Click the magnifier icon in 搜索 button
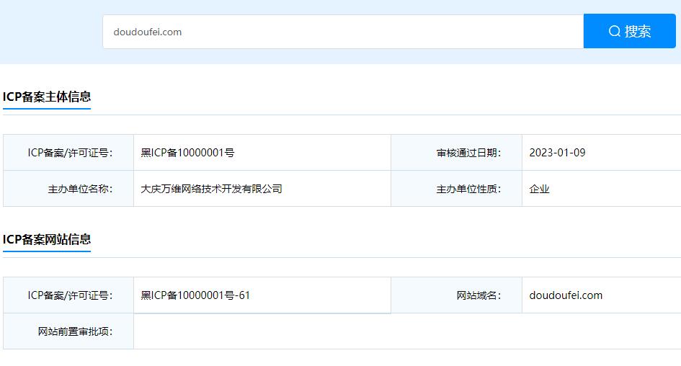Image resolution: width=681 pixels, height=366 pixels. tap(614, 31)
